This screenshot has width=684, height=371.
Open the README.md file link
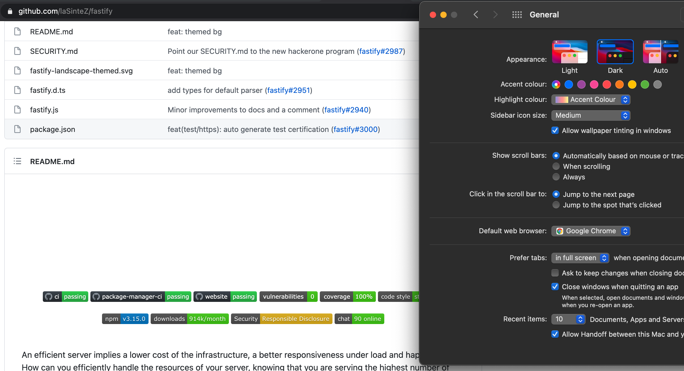52,32
